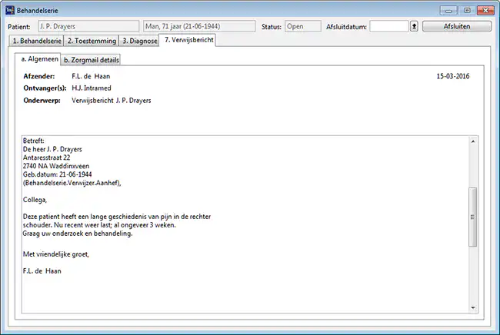Image resolution: width=500 pixels, height=335 pixels.
Task: Click the message scrollbar up arrow
Action: [473, 141]
